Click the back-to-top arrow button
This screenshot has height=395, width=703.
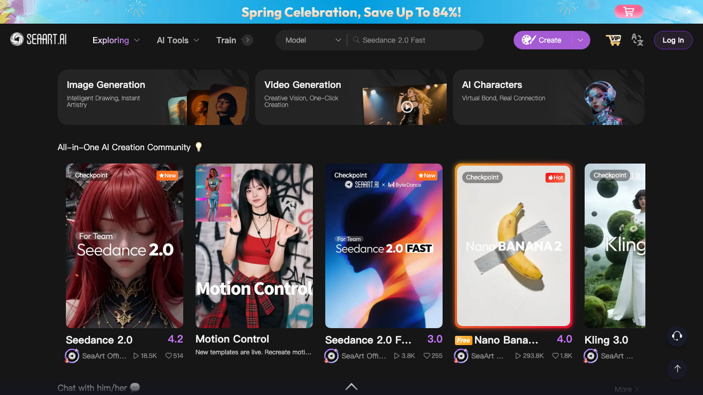click(677, 368)
